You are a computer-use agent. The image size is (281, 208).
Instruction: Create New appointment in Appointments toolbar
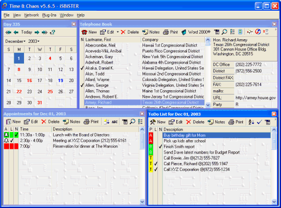coord(13,122)
